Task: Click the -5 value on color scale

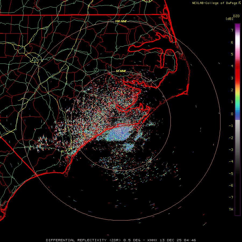Action: [x=231, y=174]
